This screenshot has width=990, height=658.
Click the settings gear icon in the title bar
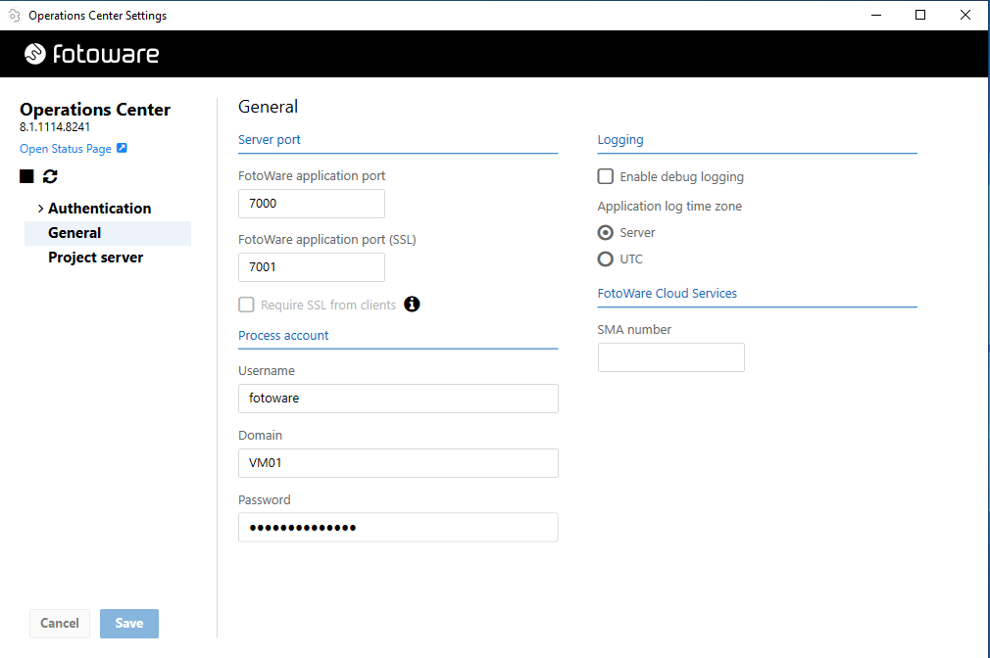pos(14,15)
